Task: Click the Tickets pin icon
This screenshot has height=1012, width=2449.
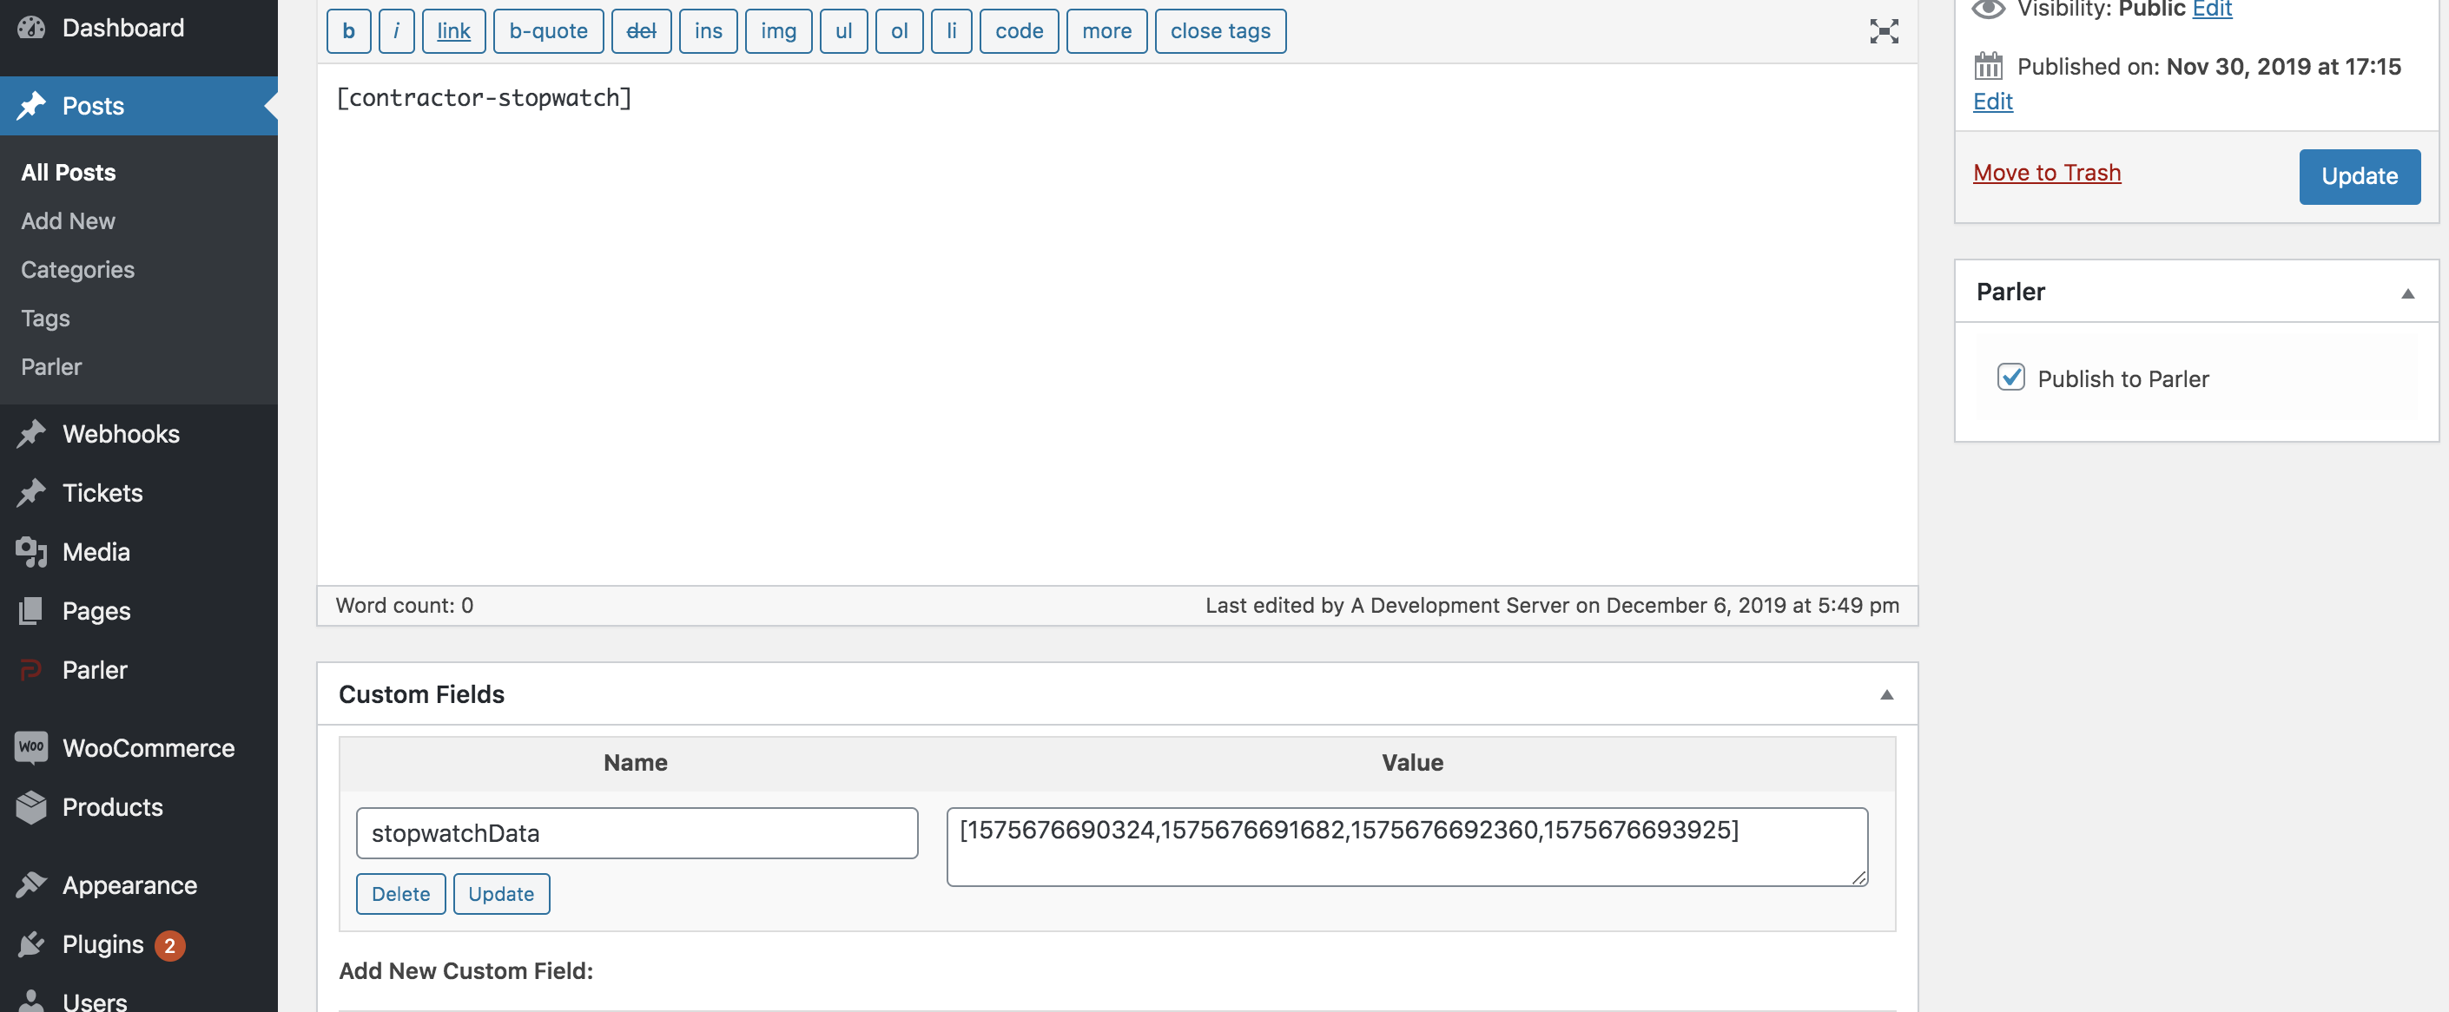Action: point(31,492)
